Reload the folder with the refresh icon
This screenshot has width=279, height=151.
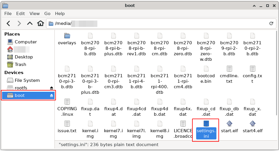271,23
